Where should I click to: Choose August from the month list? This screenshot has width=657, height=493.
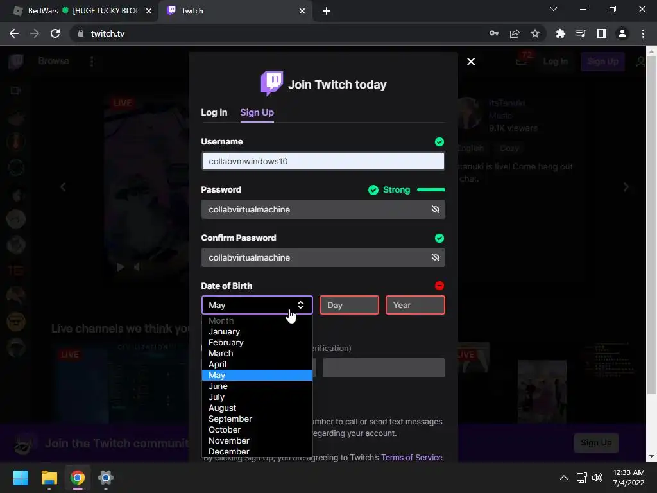coord(257,408)
